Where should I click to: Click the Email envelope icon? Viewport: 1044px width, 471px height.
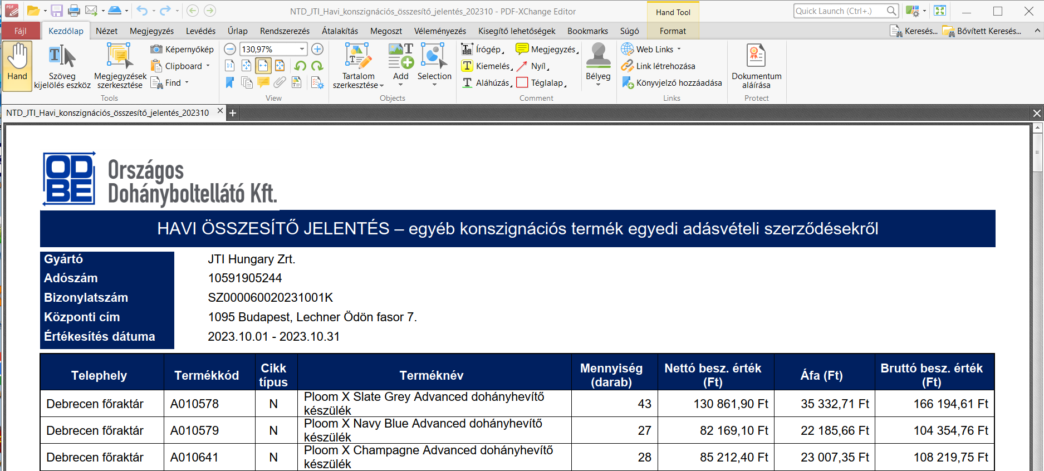click(x=91, y=11)
